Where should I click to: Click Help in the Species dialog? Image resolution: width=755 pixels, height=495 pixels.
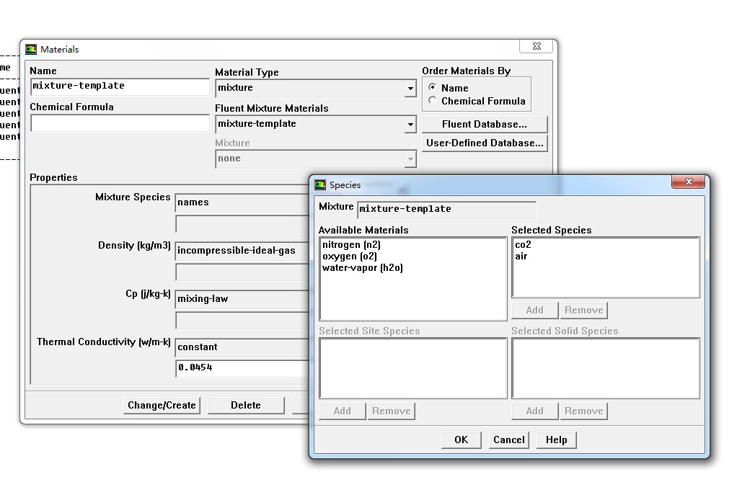coord(556,440)
